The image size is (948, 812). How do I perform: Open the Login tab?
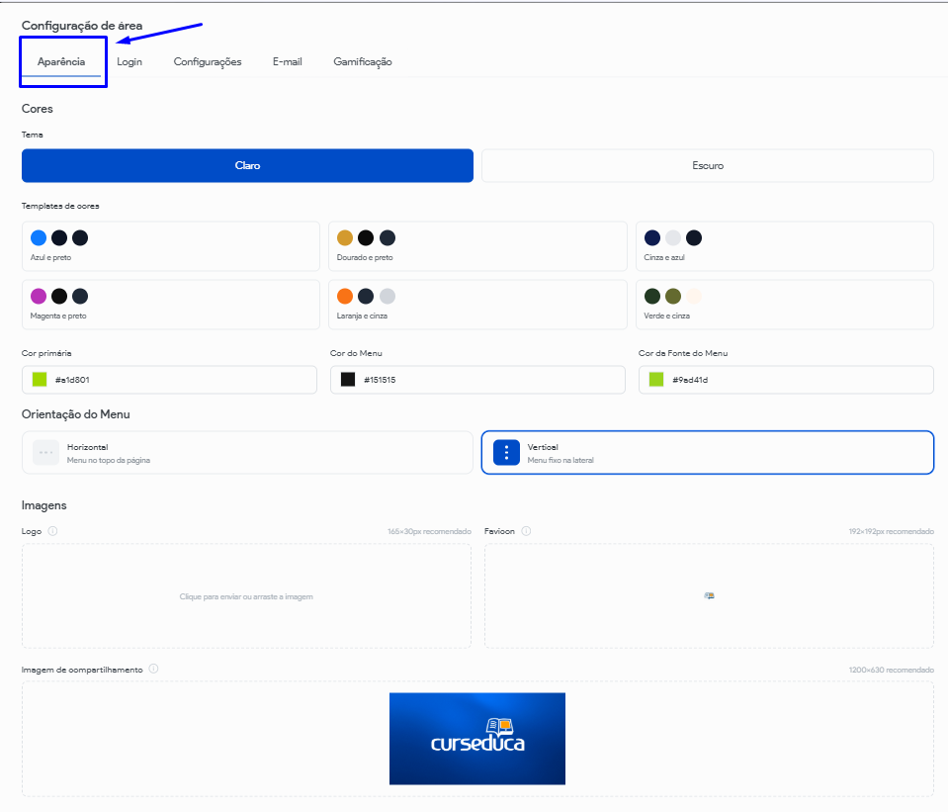point(129,62)
